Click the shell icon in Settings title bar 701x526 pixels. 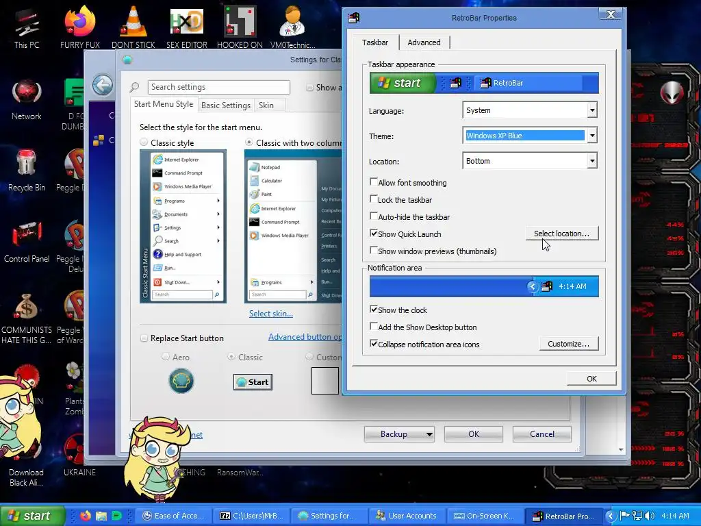127,60
